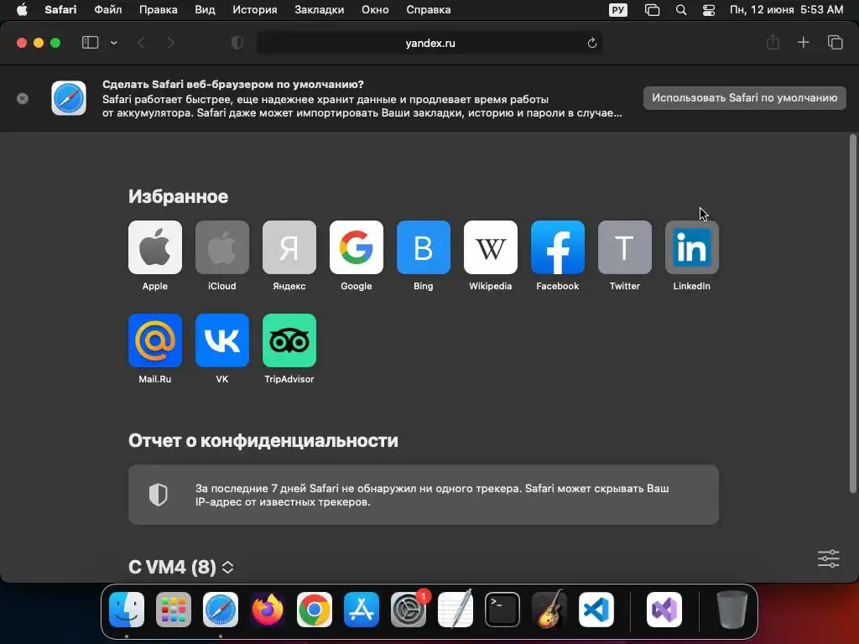
Task: Open Control Center in menu bar
Action: pos(708,10)
